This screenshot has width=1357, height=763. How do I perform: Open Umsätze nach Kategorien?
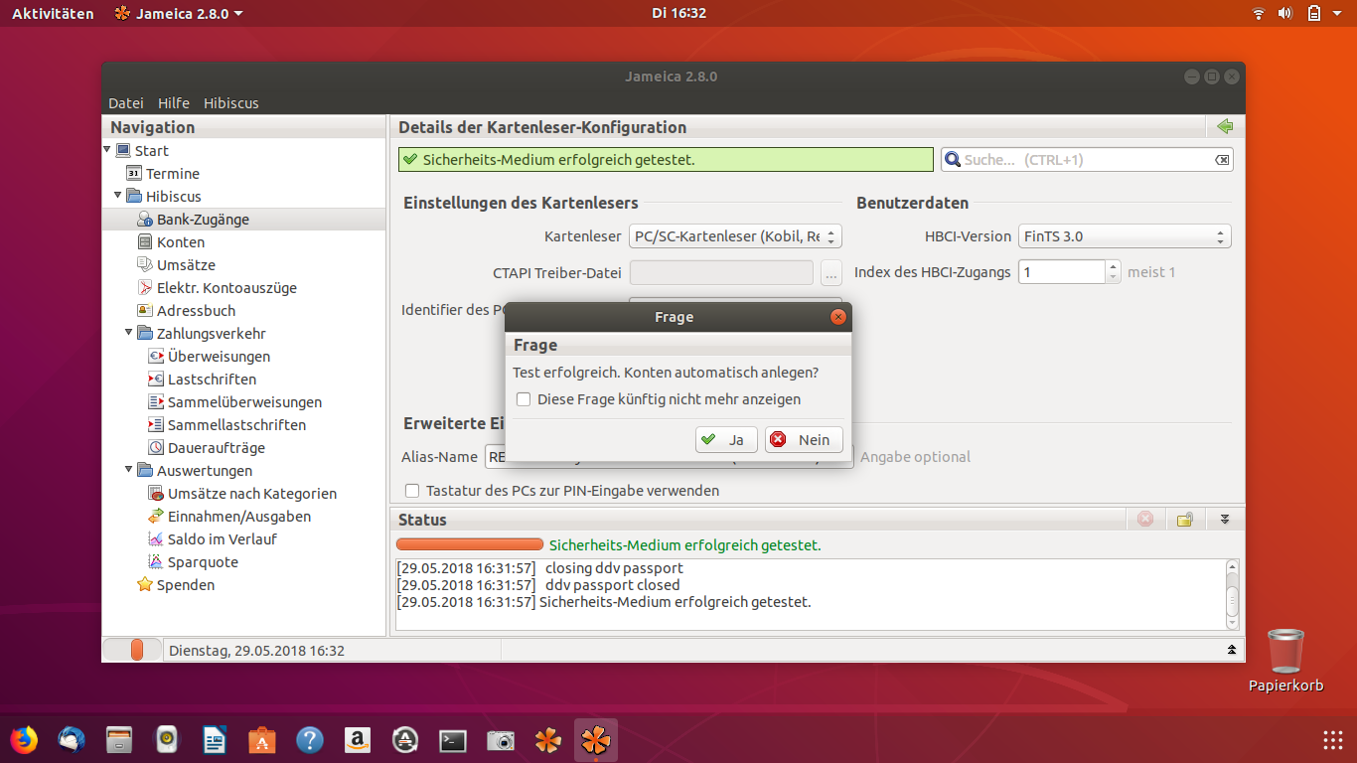tap(252, 494)
